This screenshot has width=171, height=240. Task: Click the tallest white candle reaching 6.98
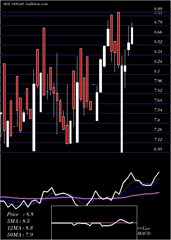click(122, 109)
